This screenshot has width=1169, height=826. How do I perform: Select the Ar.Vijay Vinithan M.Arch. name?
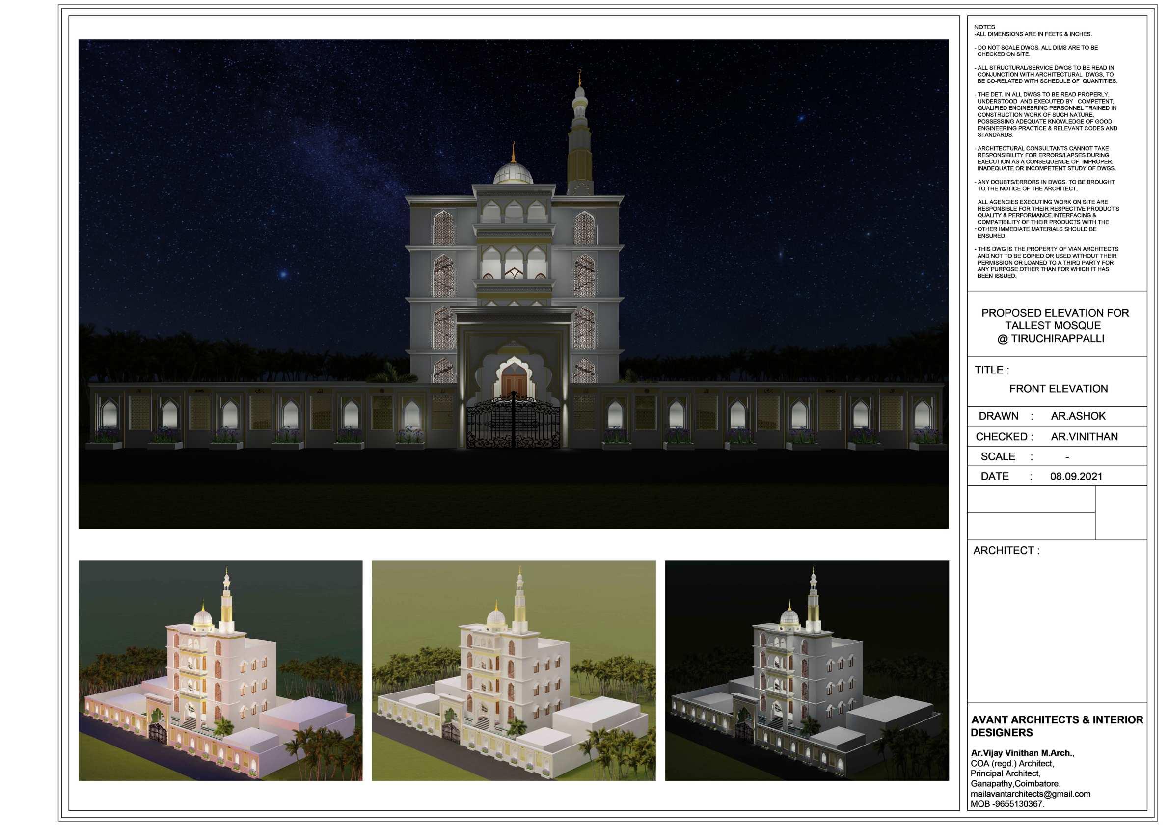click(1022, 753)
